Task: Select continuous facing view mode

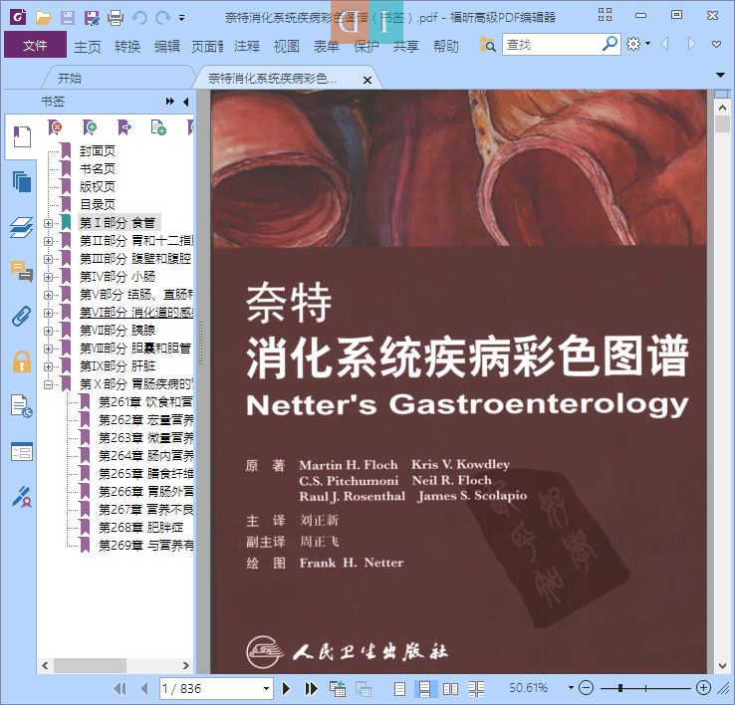Action: pyautogui.click(x=477, y=689)
